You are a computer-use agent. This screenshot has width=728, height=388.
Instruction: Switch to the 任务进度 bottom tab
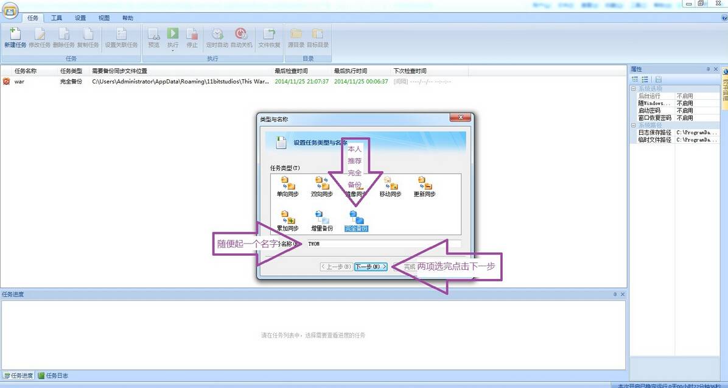[x=19, y=375]
